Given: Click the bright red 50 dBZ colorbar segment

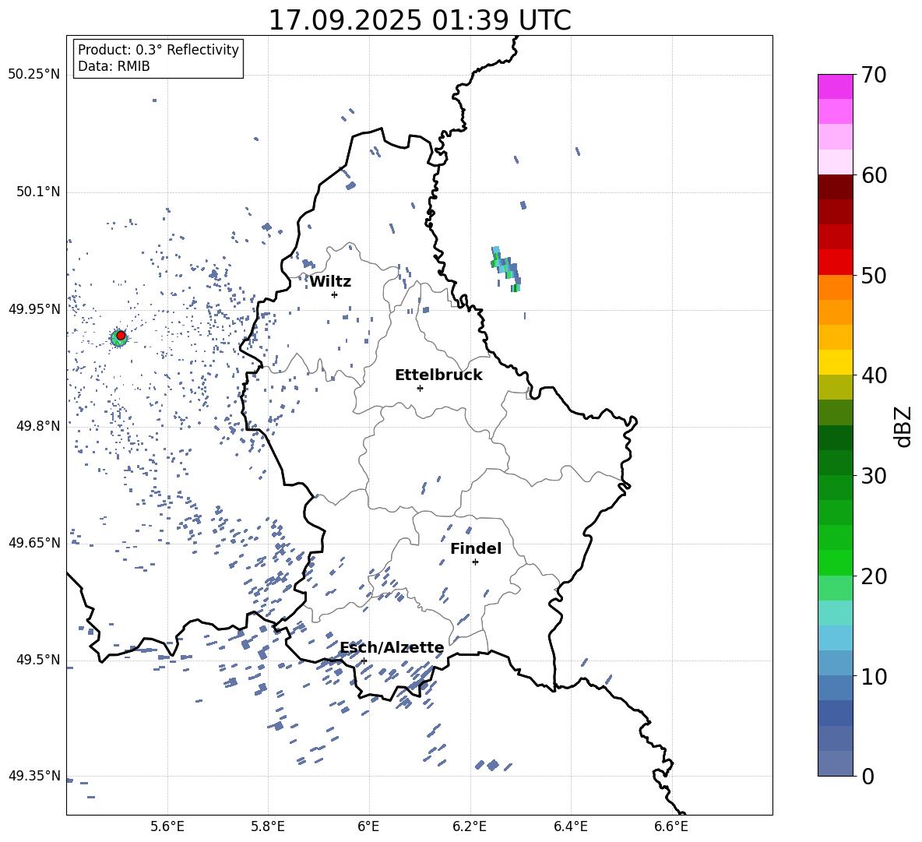Looking at the screenshot, I should (x=835, y=262).
